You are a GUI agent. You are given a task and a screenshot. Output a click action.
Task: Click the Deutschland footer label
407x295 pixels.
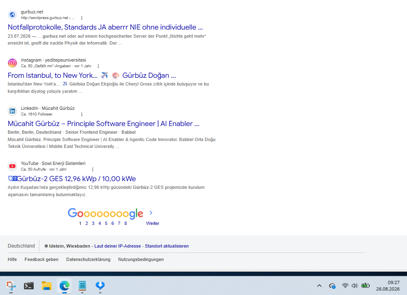click(x=21, y=246)
